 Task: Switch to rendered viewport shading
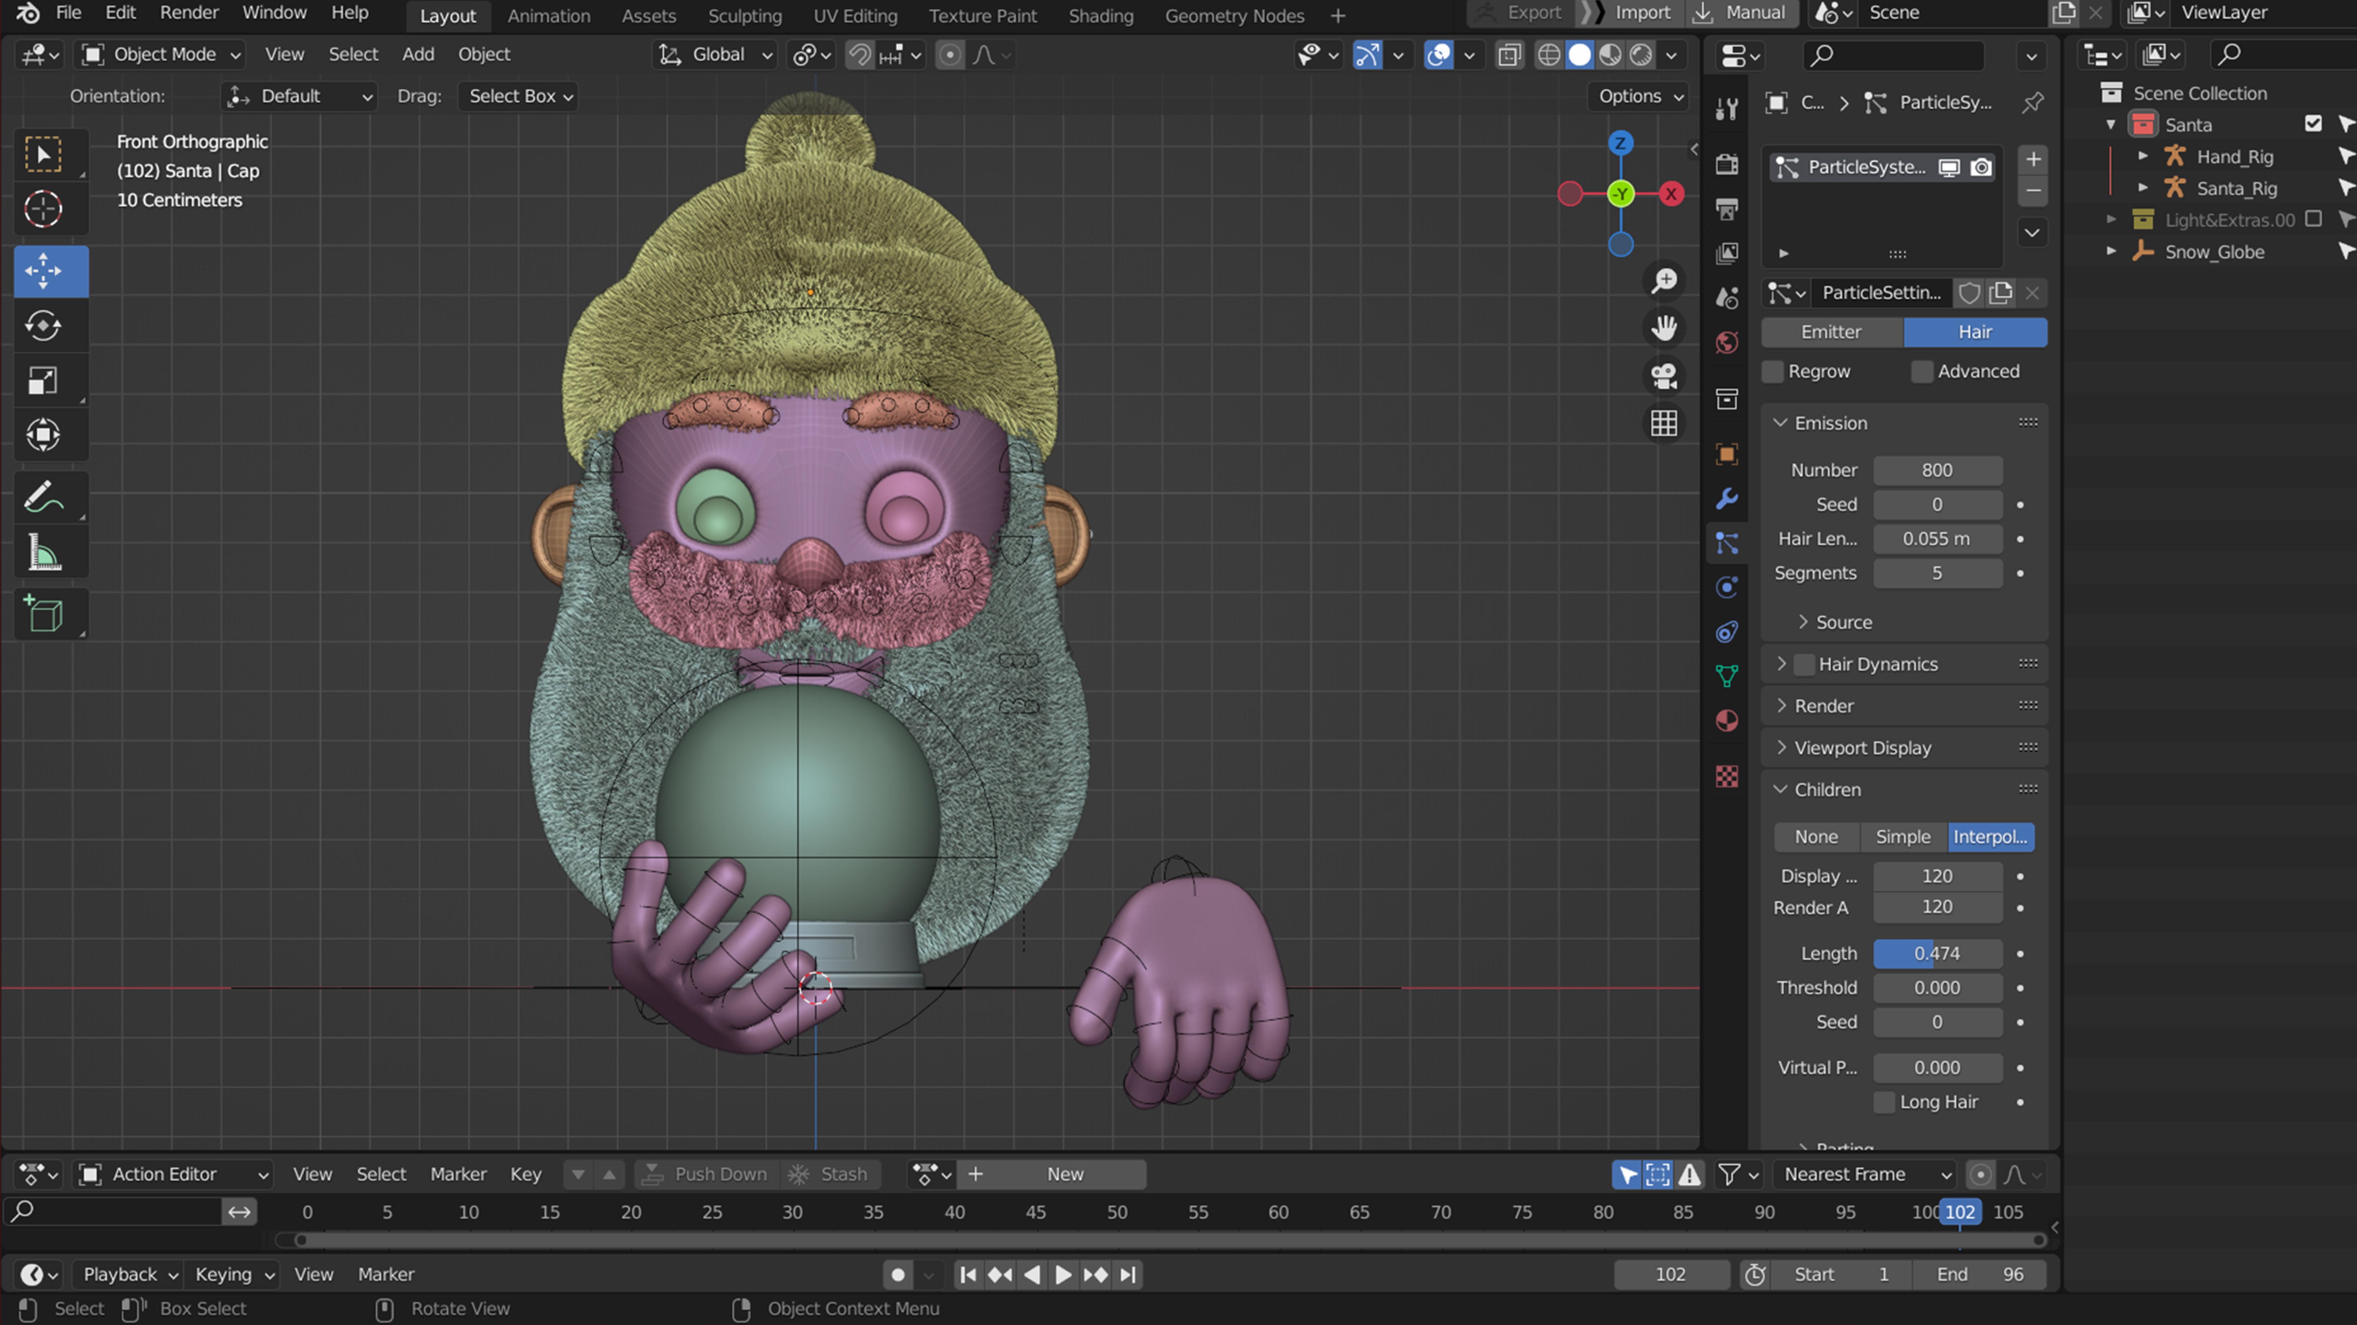[1642, 55]
